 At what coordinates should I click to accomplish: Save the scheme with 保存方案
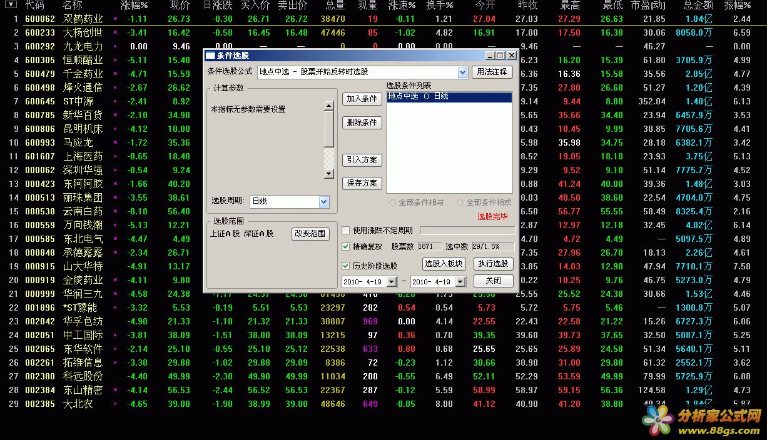point(362,183)
